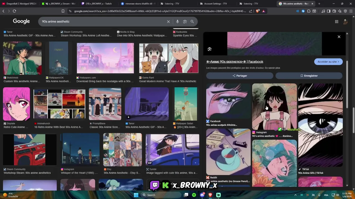Click the share icon in address bar

pos(251,11)
